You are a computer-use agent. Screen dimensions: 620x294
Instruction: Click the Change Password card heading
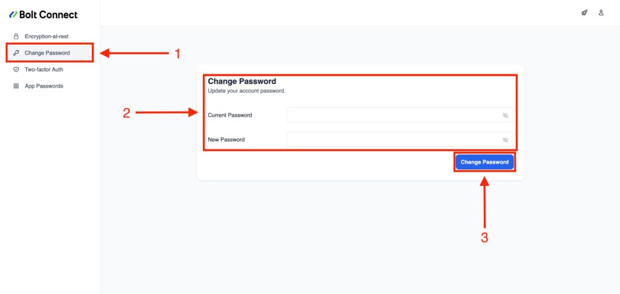[x=242, y=81]
